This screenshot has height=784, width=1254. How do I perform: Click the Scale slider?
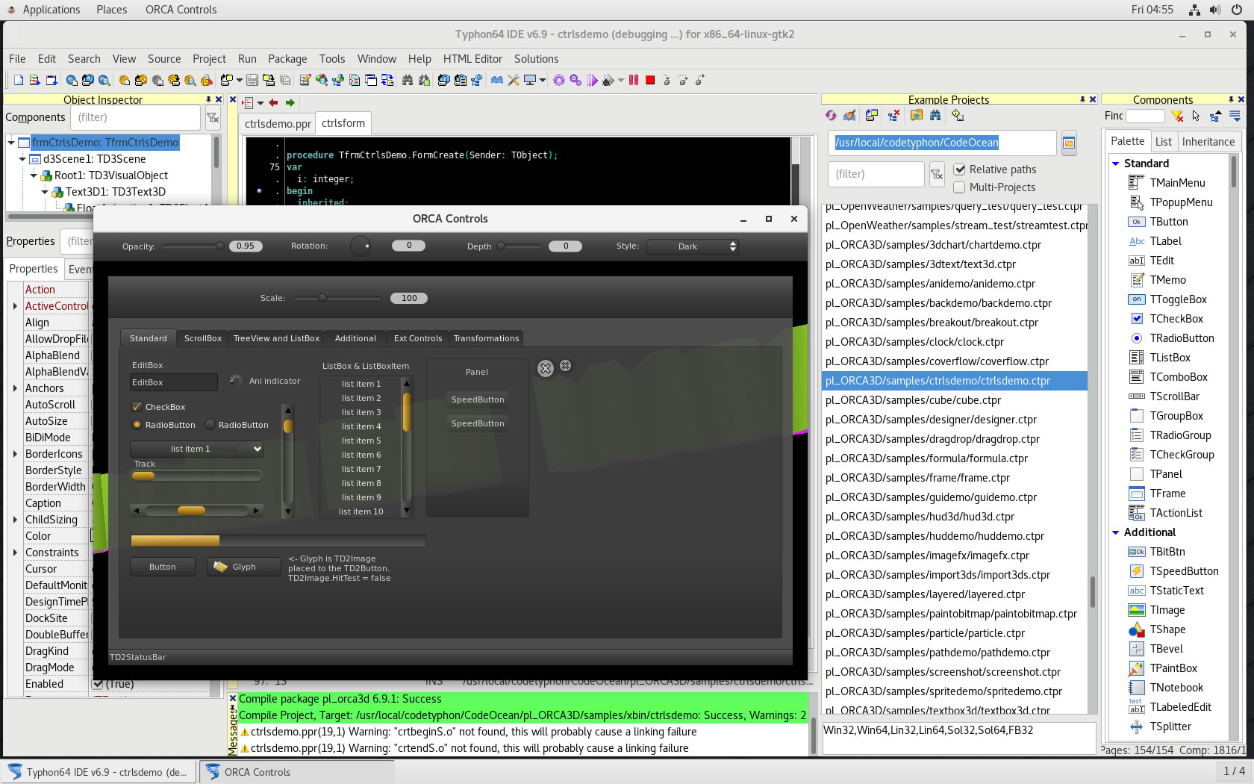pos(337,298)
